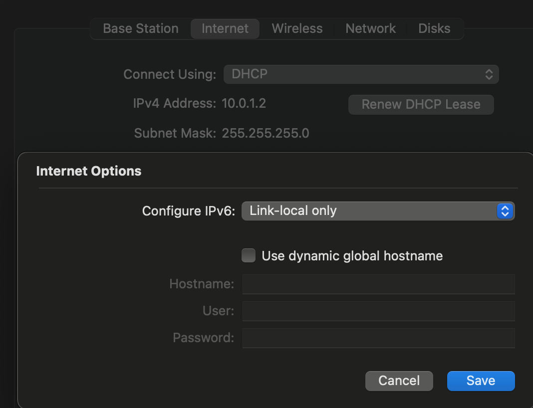The width and height of the screenshot is (533, 408).
Task: Save the Internet Options settings
Action: click(x=481, y=381)
